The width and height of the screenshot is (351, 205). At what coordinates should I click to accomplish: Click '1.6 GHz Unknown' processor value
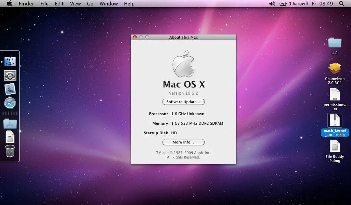[187, 114]
